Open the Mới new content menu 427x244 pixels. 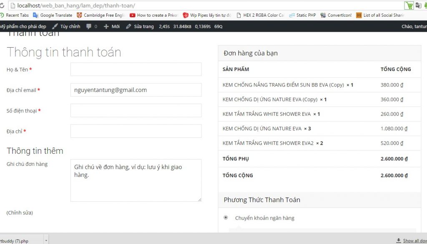tap(112, 26)
